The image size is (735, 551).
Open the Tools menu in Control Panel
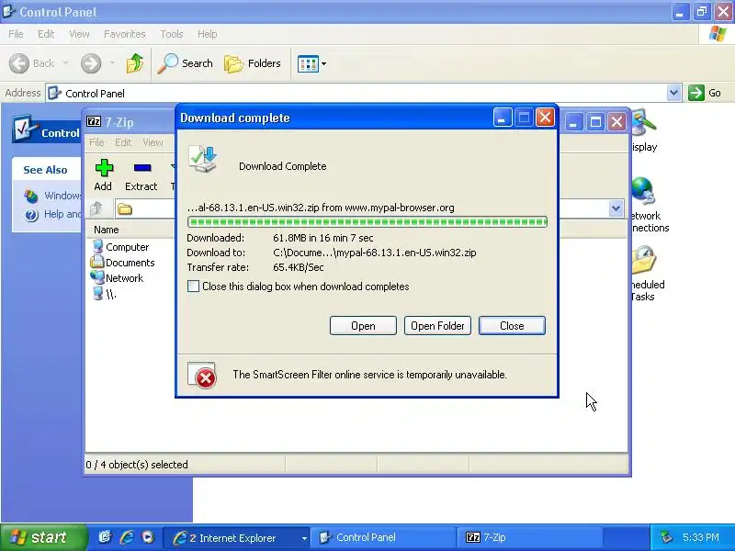[x=172, y=34]
